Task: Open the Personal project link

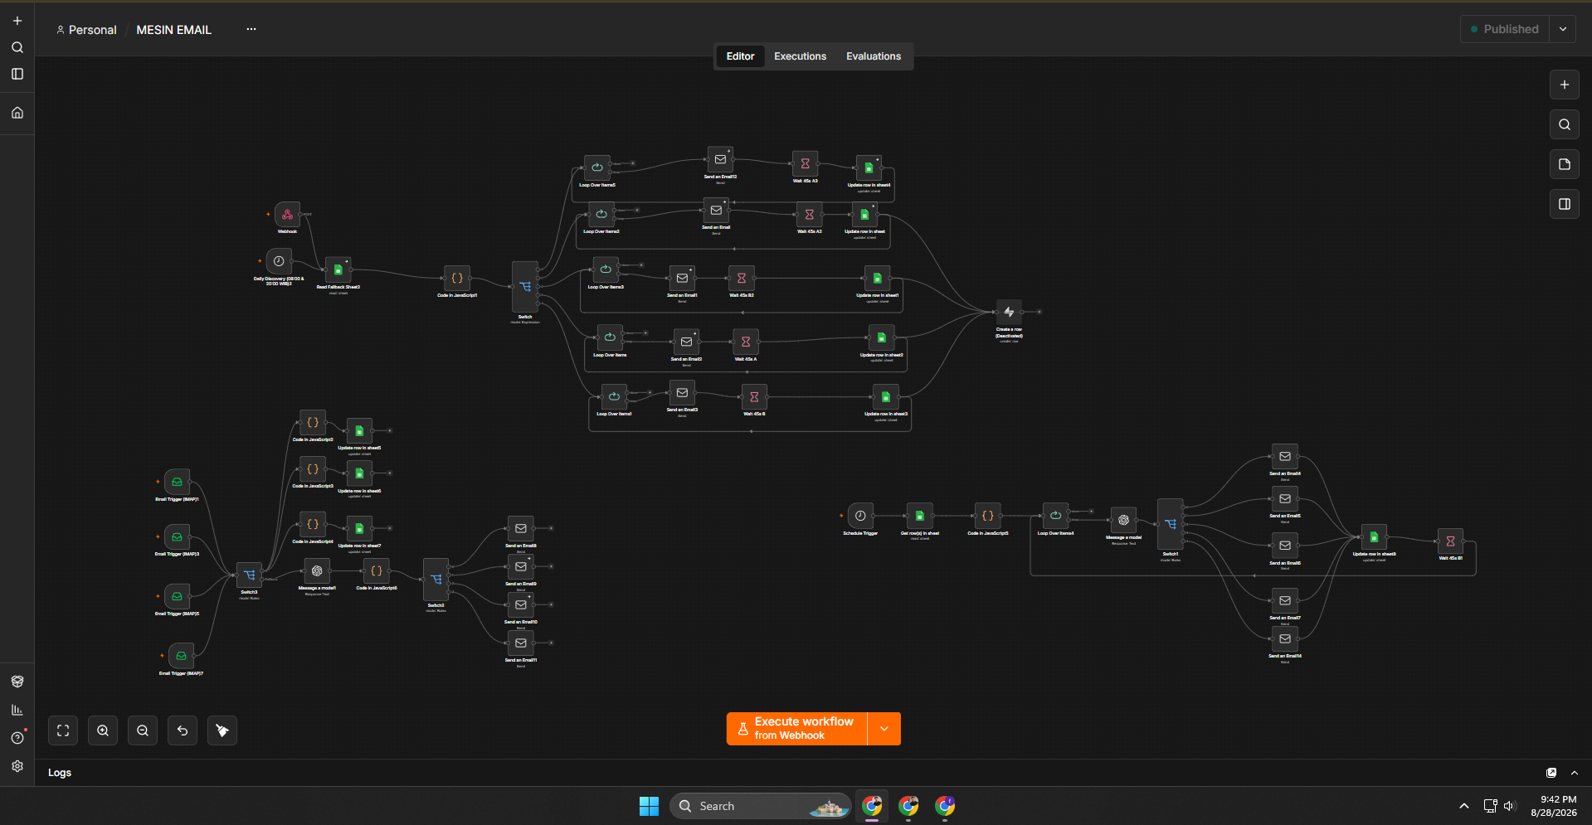Action: (x=86, y=30)
